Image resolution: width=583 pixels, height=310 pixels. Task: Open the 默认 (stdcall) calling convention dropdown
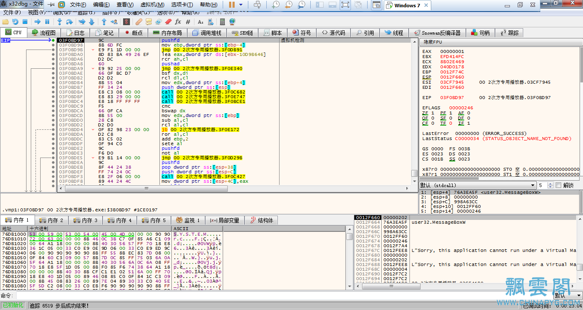(478, 185)
